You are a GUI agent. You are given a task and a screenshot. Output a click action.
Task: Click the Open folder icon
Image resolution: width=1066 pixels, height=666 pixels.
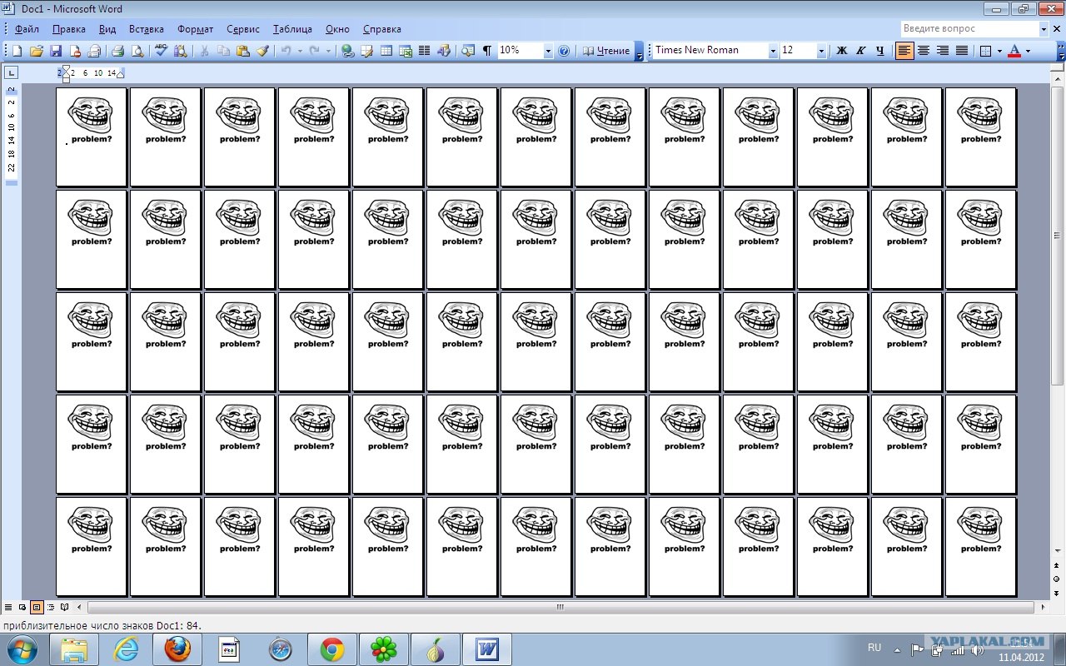tap(37, 51)
